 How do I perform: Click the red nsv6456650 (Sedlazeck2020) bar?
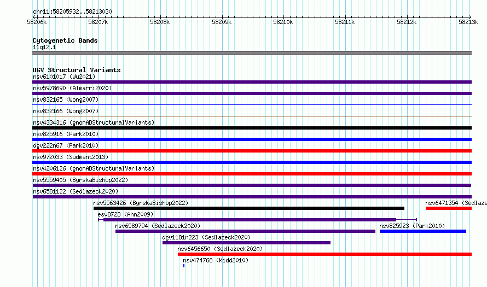pos(324,254)
